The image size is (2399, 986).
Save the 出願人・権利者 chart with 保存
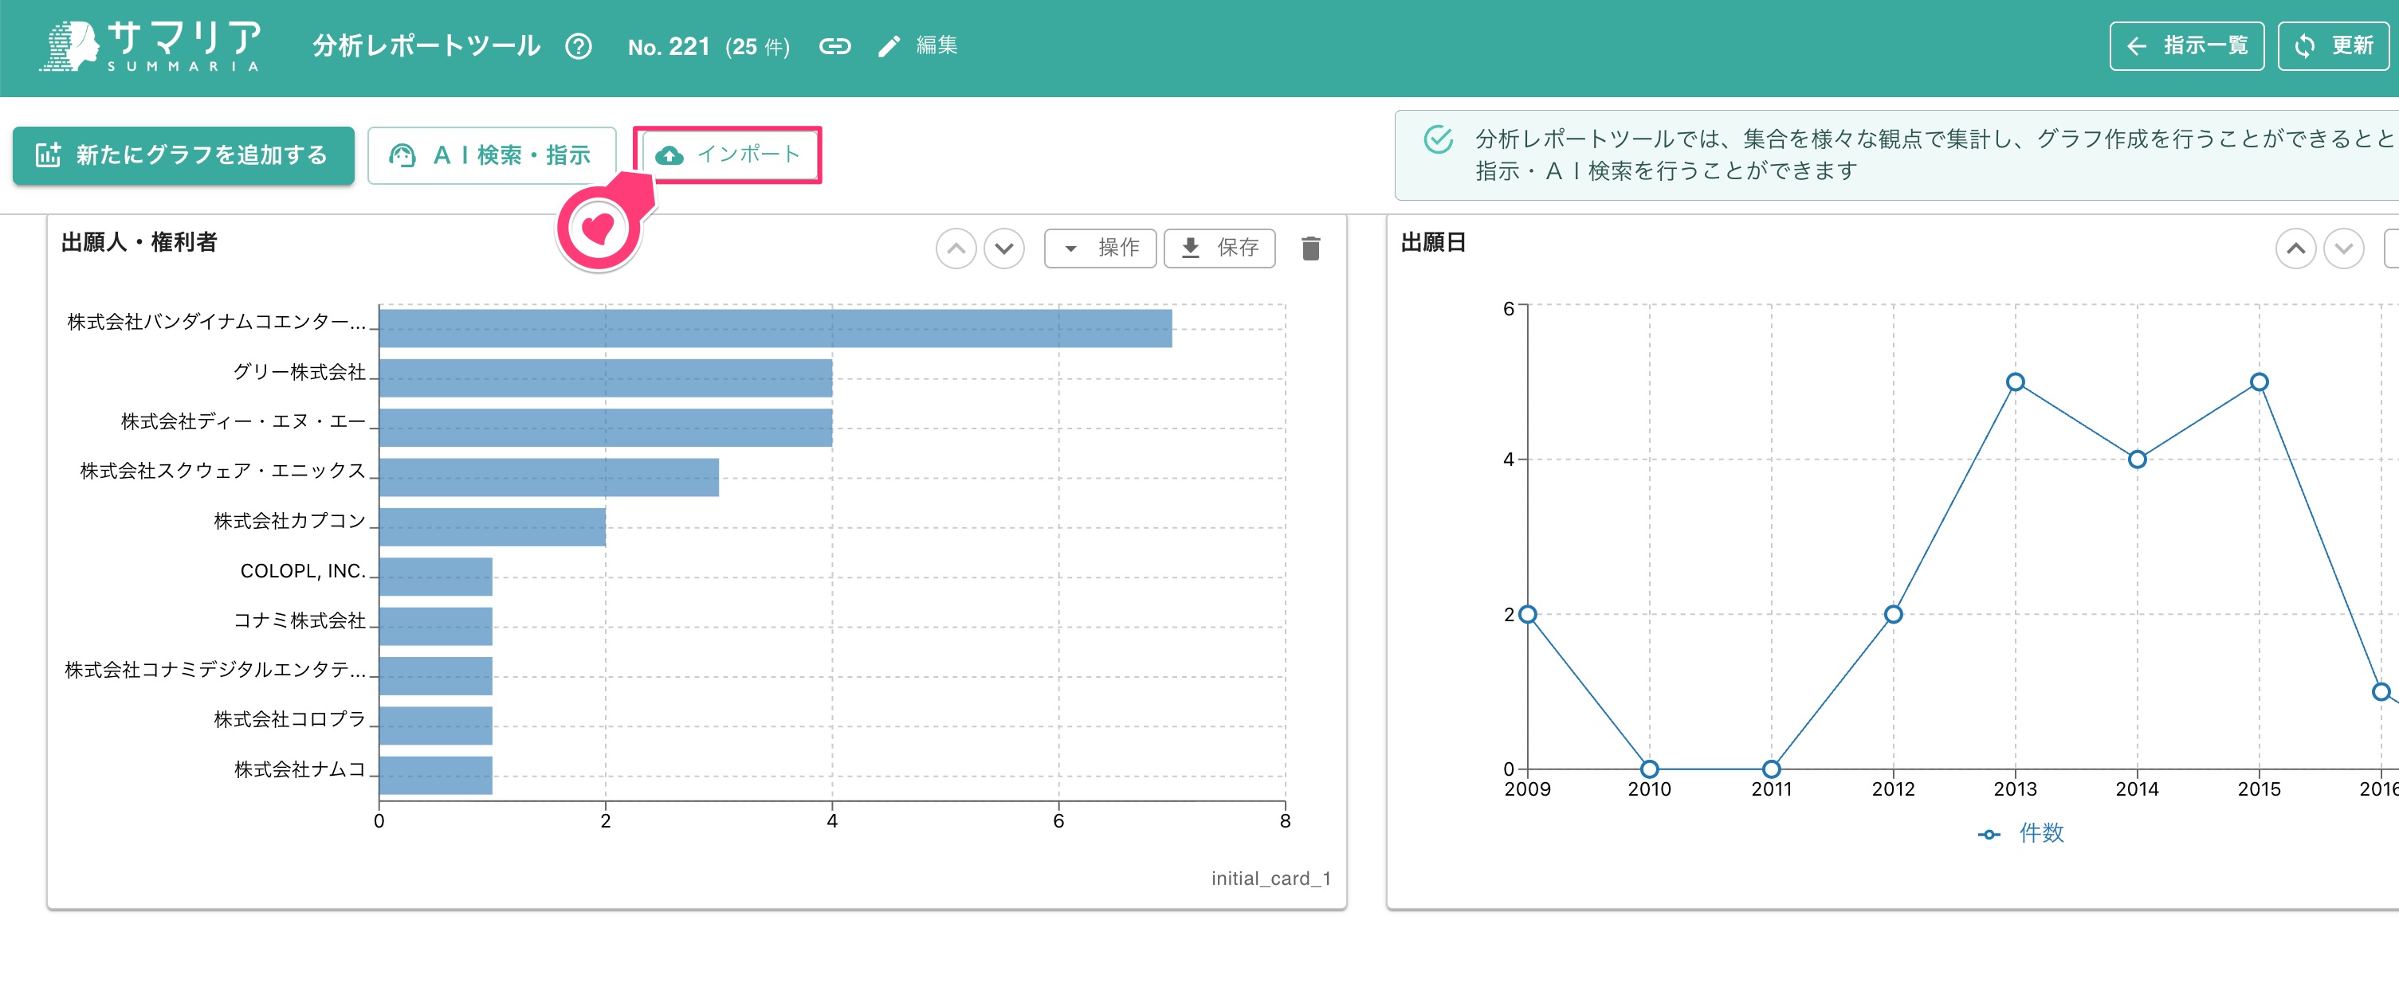tap(1219, 248)
